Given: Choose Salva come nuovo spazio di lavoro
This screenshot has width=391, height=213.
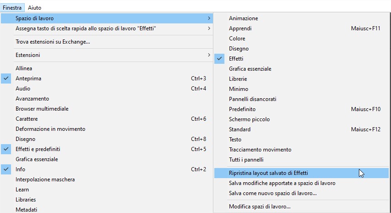Looking at the screenshot, I should coord(273,193).
